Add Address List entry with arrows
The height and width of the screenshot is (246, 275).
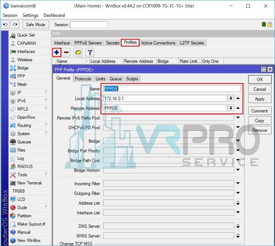238,203
